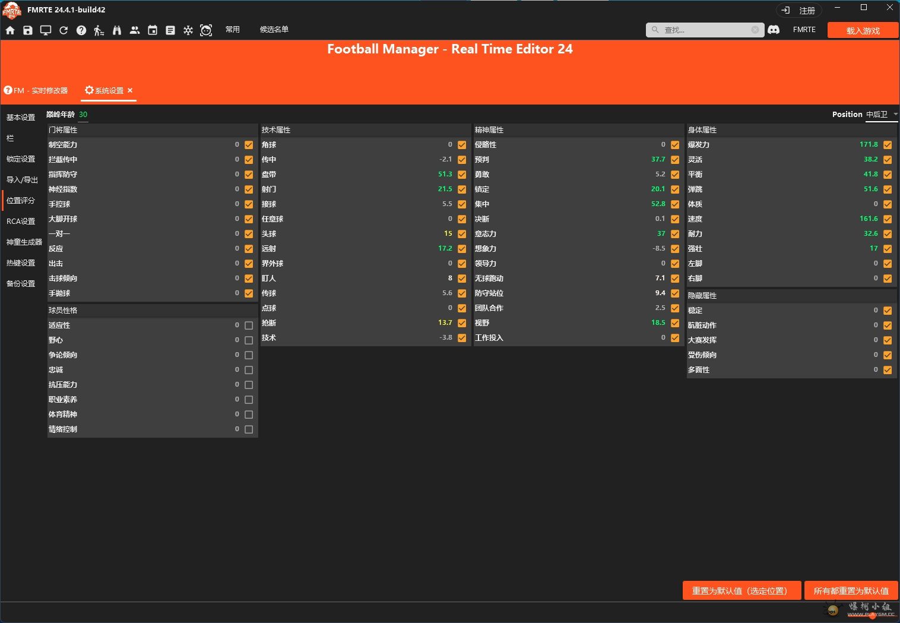Click the 注册 button
This screenshot has width=900, height=623.
(799, 10)
